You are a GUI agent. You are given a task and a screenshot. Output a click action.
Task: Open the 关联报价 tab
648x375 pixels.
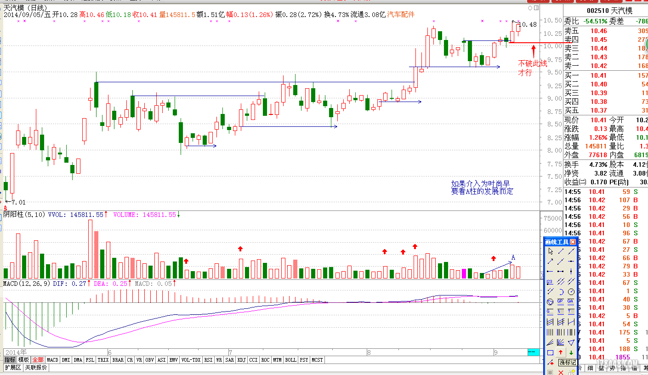(36, 368)
